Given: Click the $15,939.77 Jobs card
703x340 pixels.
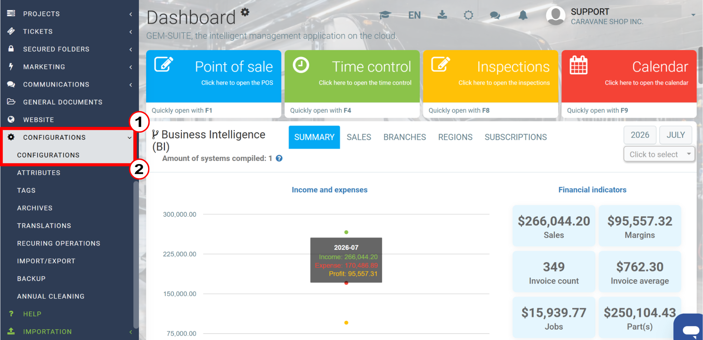Looking at the screenshot, I should tap(554, 317).
